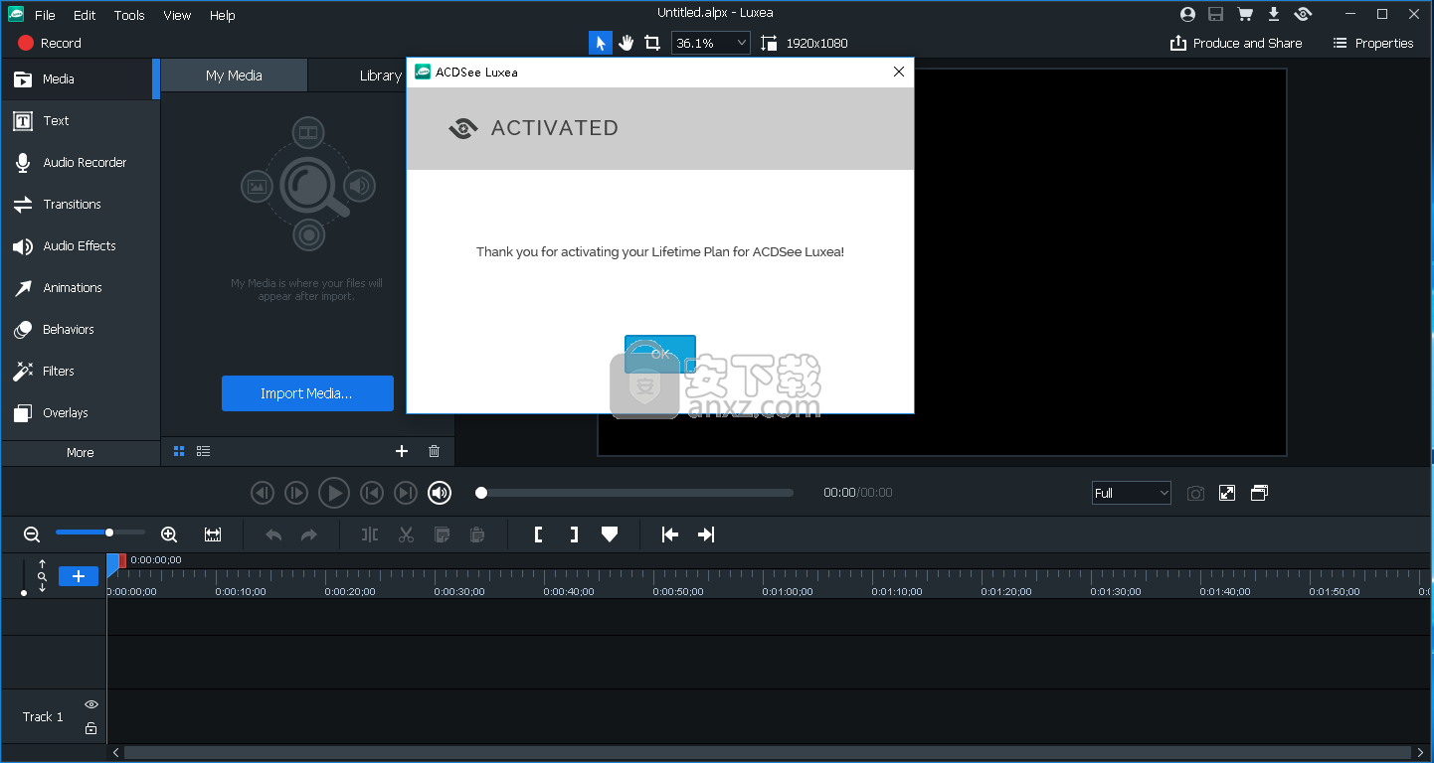The width and height of the screenshot is (1434, 763).
Task: Open the 1920x1080 project dimensions setting
Action: (x=805, y=43)
